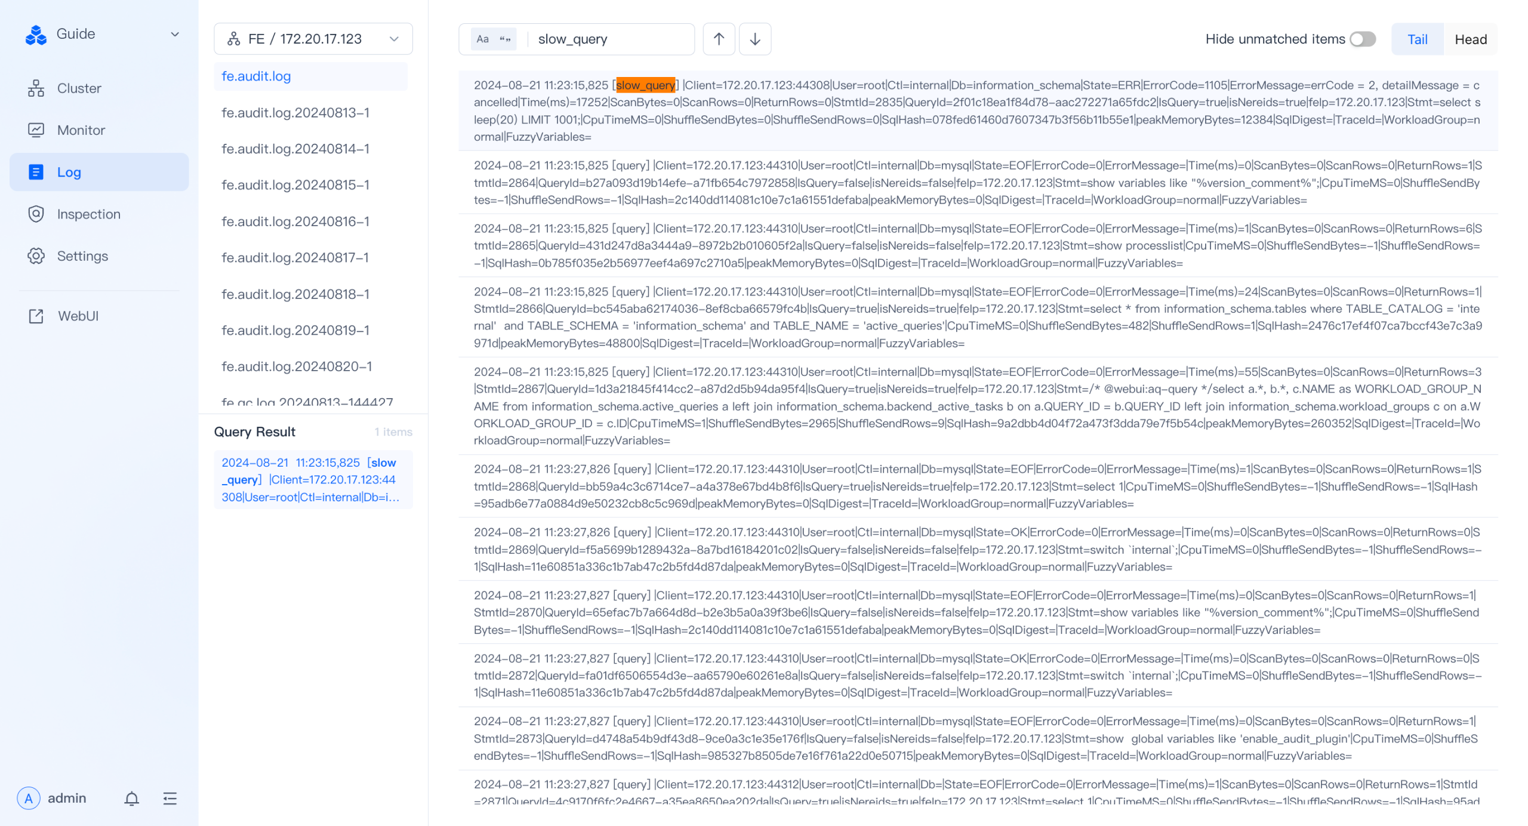Click the Log icon in sidebar
Image resolution: width=1528 pixels, height=826 pixels.
pyautogui.click(x=36, y=172)
